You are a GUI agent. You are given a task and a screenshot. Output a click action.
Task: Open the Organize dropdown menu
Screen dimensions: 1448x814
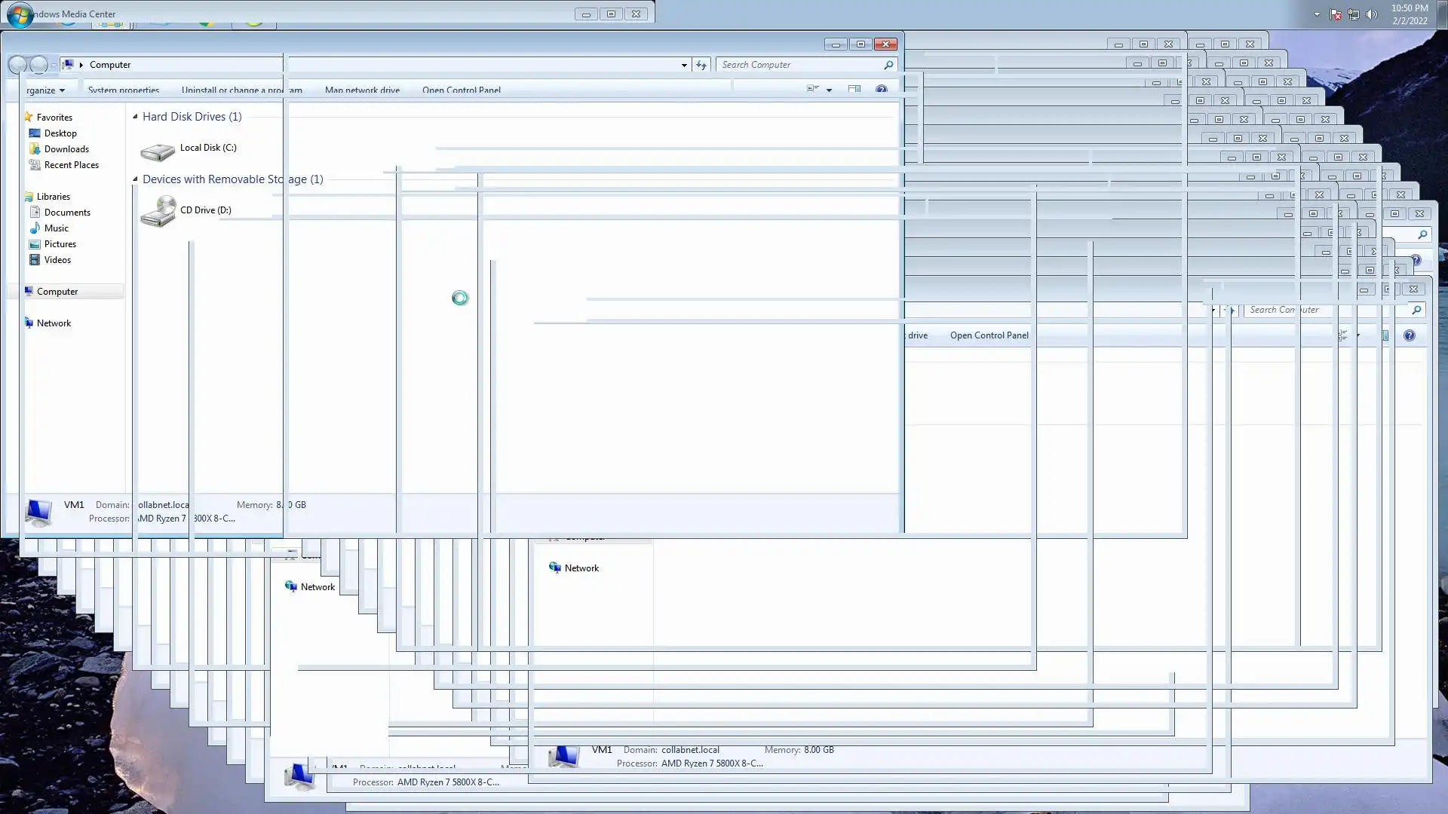point(45,90)
